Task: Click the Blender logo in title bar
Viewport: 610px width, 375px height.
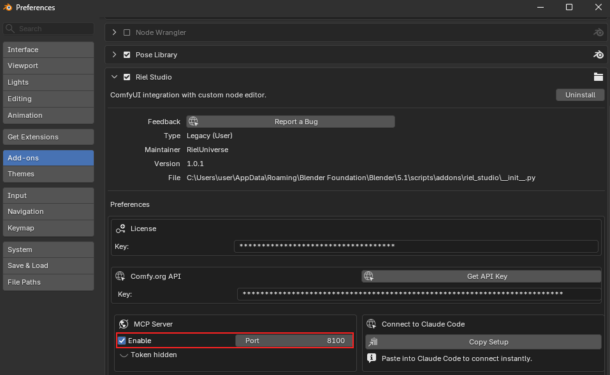Action: tap(8, 7)
